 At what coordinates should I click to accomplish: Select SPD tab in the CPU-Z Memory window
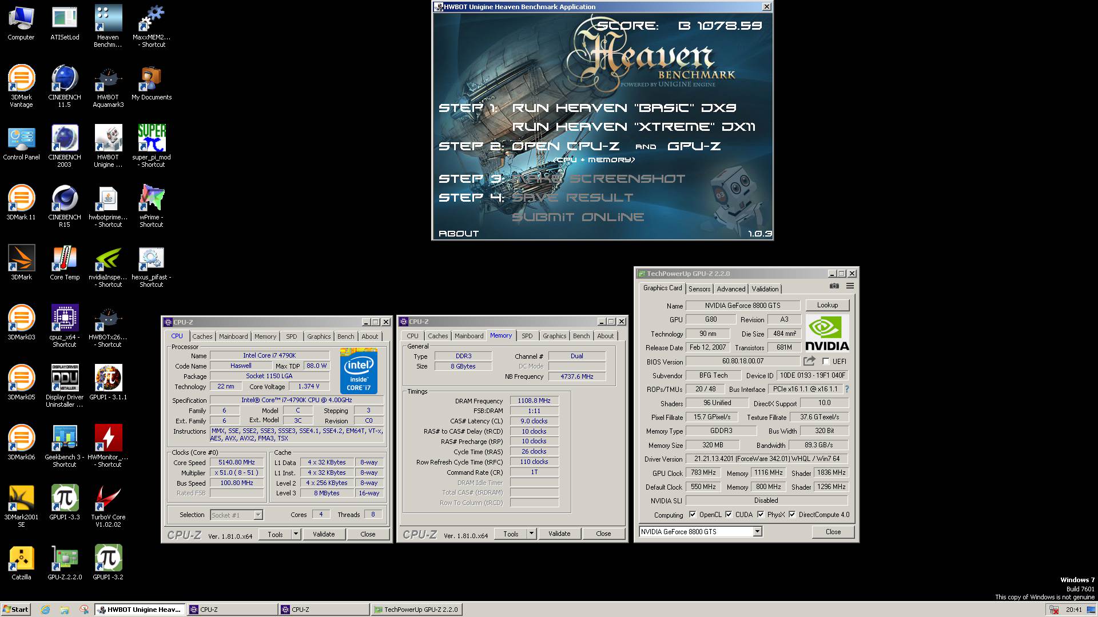(x=527, y=336)
